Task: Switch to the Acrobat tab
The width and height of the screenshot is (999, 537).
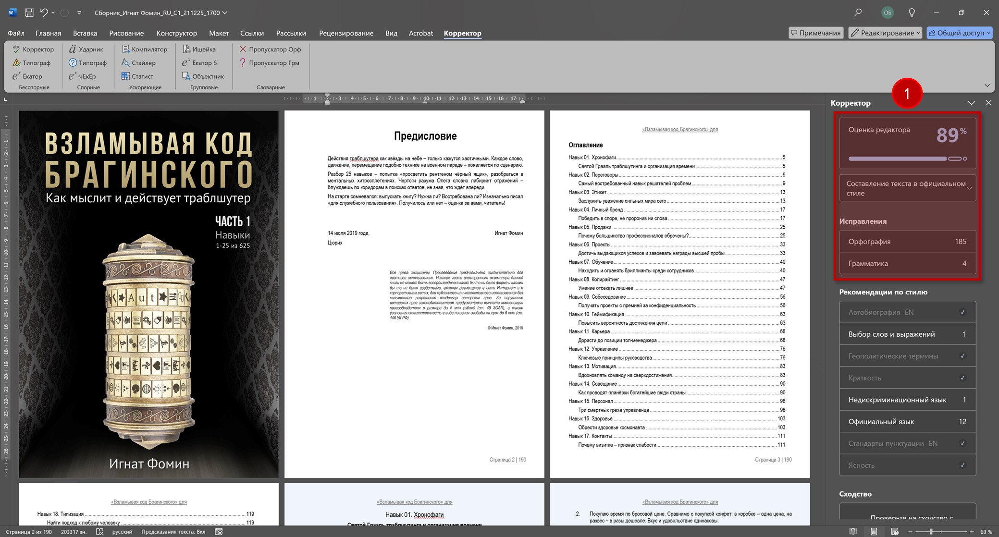Action: pos(420,33)
